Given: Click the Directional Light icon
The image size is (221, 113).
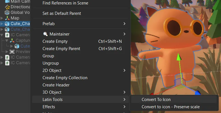Looking at the screenshot, I should 7,7.
